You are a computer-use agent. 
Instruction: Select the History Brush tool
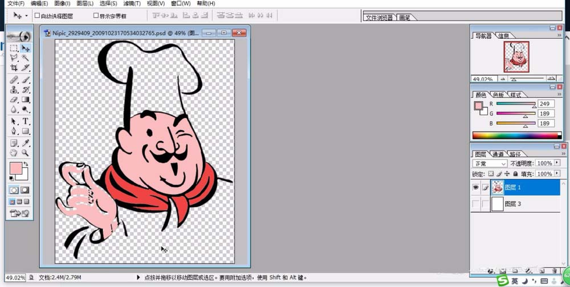[x=26, y=90]
